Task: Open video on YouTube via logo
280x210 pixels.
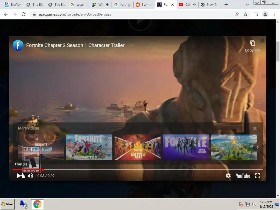Action: pos(243,176)
